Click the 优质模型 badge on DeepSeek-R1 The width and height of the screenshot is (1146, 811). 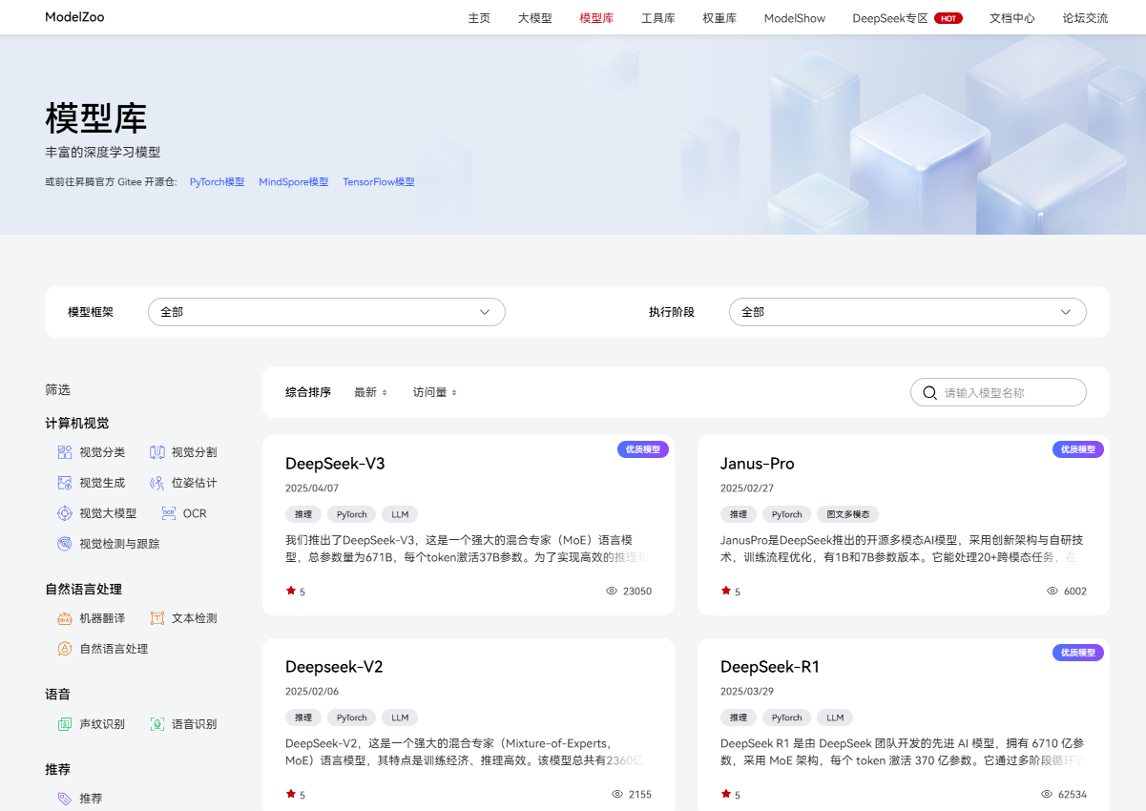coord(1078,653)
